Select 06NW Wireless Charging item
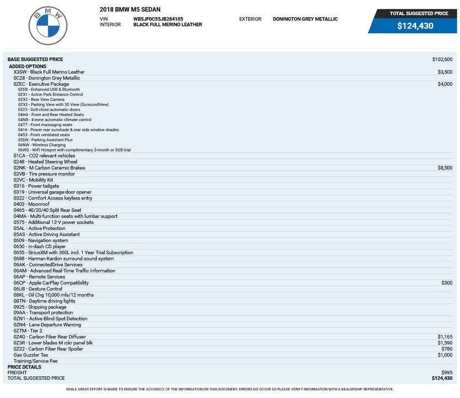 point(41,145)
